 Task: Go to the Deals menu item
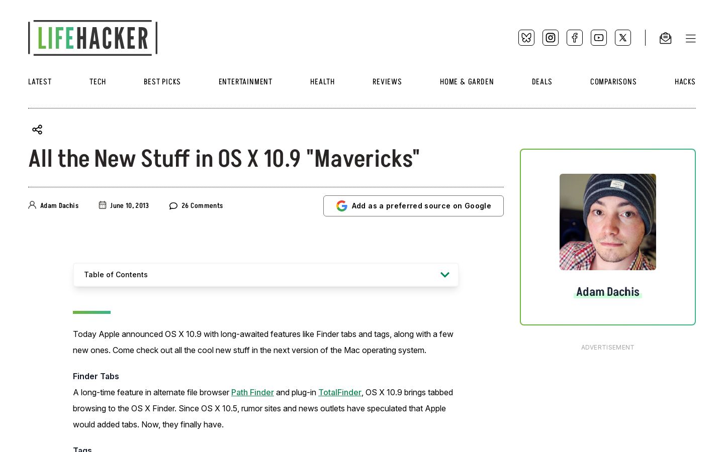tap(542, 82)
